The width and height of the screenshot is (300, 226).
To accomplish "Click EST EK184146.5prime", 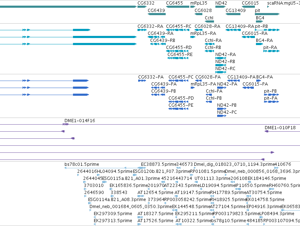I will (267, 178).
